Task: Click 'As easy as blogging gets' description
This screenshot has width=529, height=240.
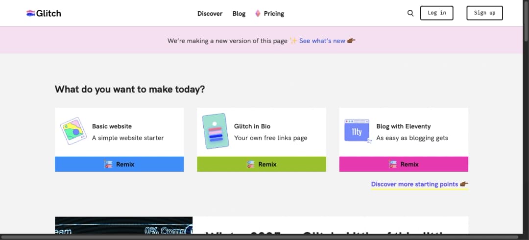Action: click(x=412, y=138)
